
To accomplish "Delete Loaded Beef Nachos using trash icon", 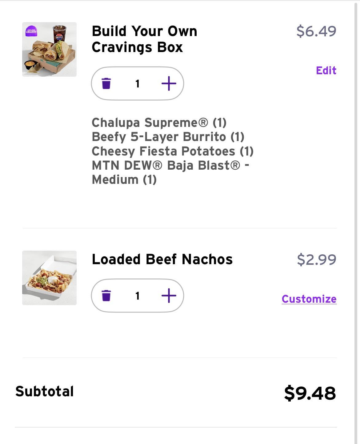I will [x=106, y=296].
